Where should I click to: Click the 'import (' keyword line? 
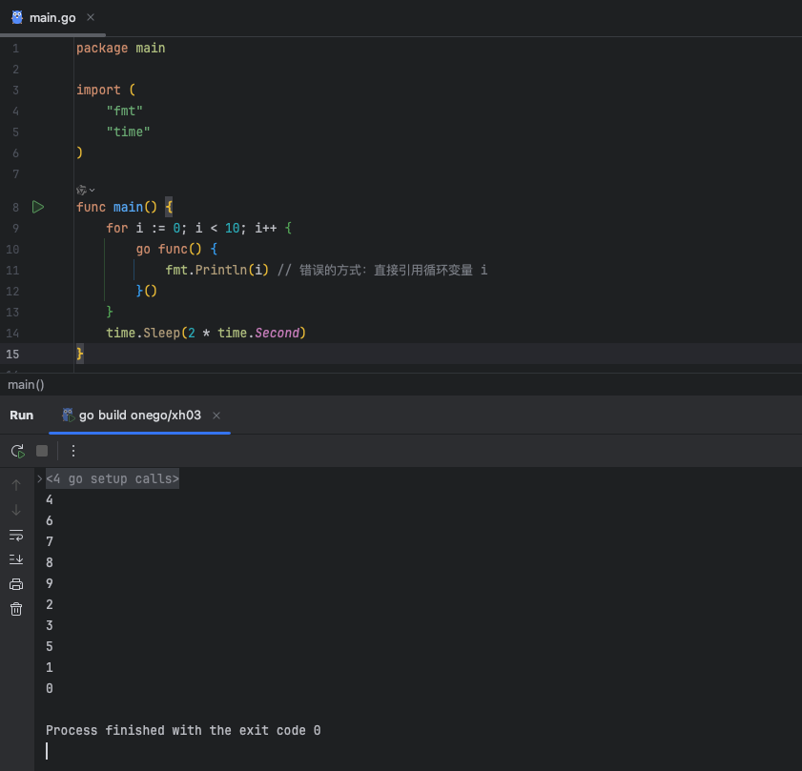(106, 90)
